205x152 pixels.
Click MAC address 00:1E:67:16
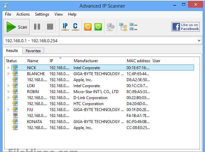coord(138,68)
